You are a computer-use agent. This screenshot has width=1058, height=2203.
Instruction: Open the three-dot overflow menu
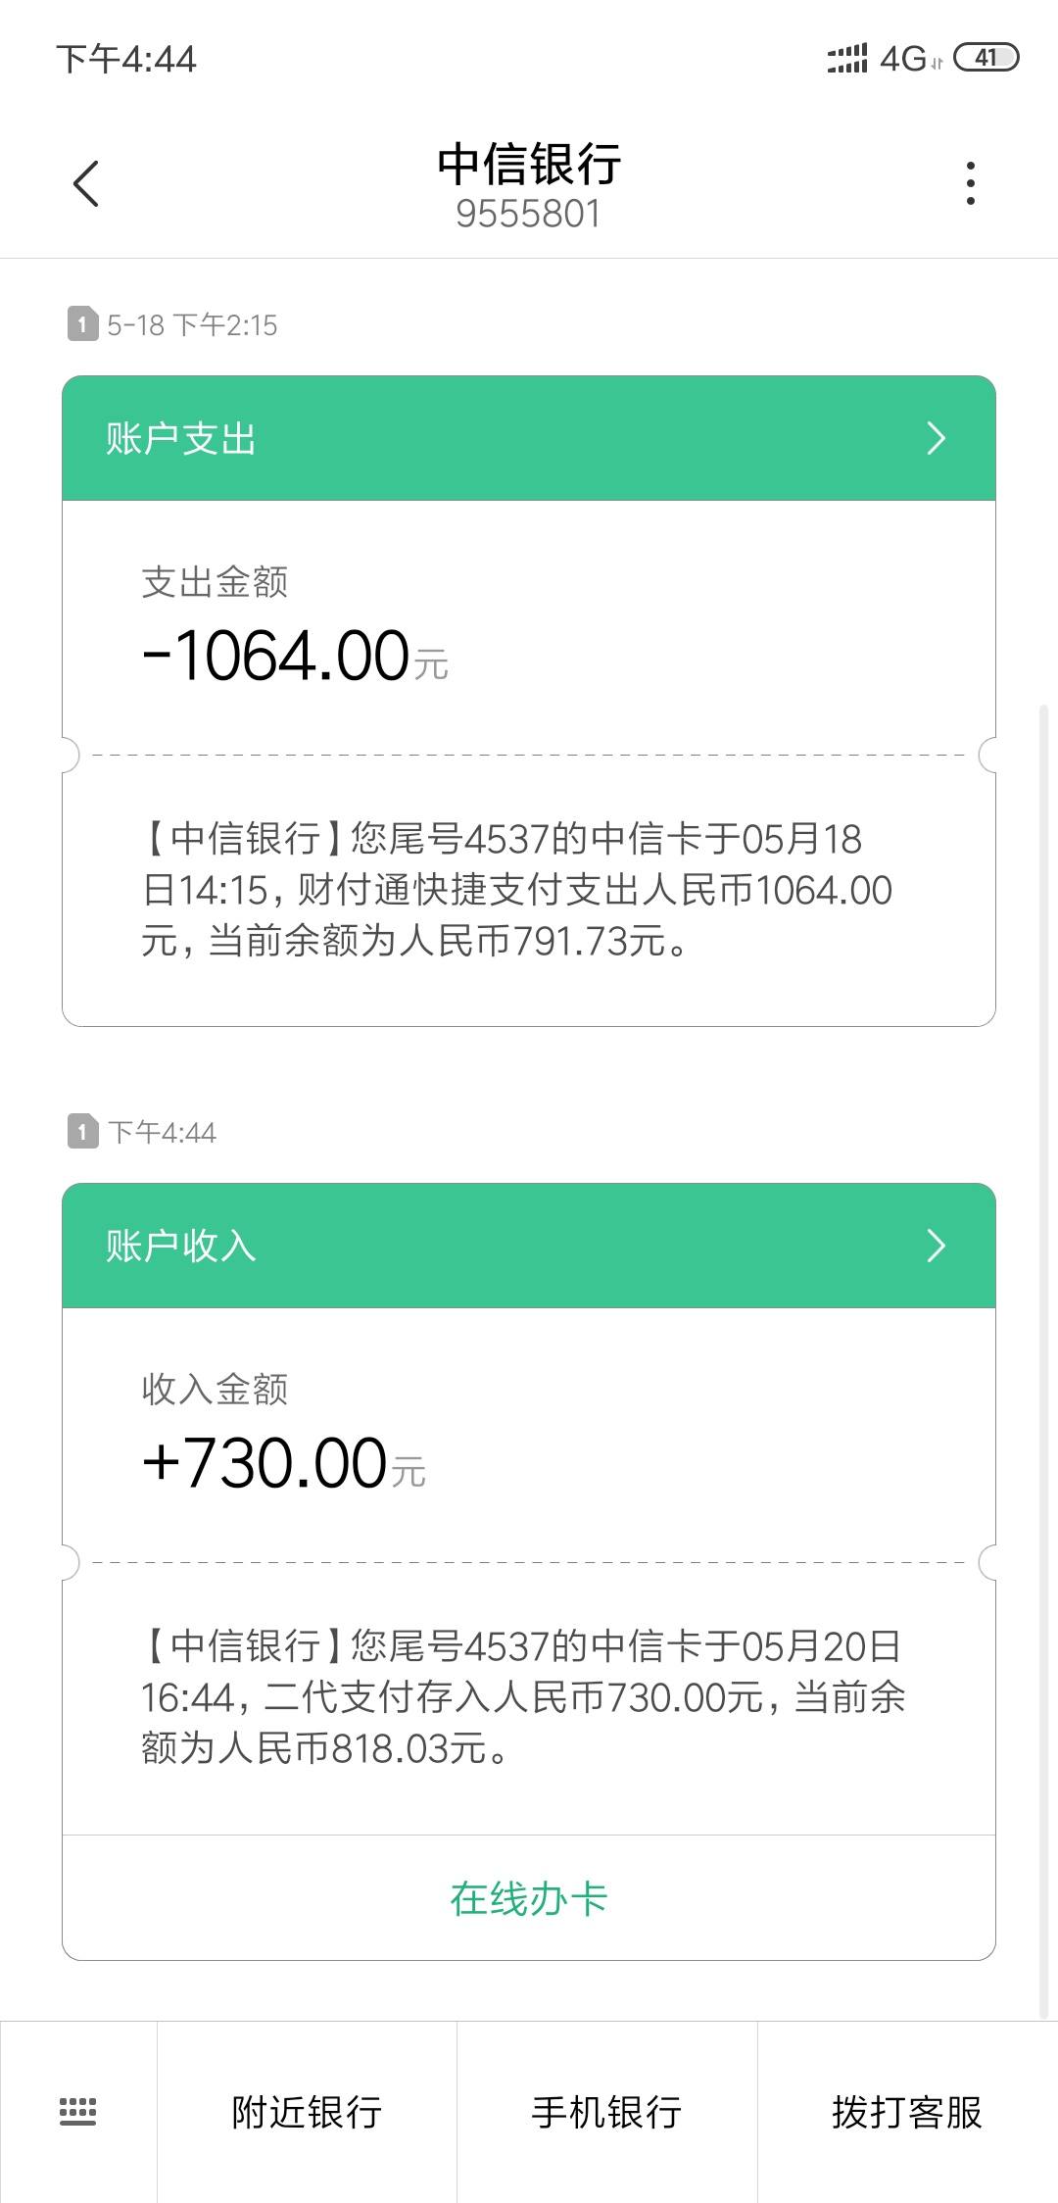pos(970,183)
